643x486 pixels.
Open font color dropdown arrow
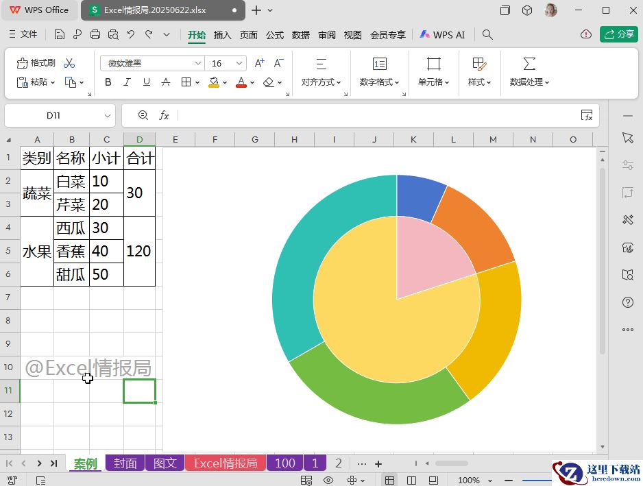(x=252, y=82)
